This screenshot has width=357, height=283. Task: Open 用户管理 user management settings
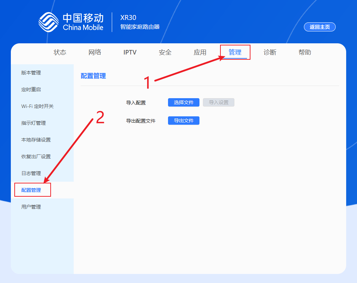pos(31,206)
